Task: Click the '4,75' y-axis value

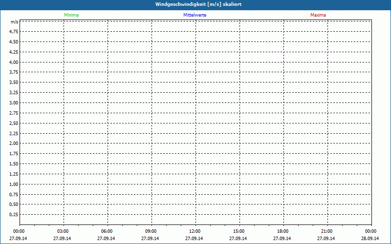Action: point(14,32)
